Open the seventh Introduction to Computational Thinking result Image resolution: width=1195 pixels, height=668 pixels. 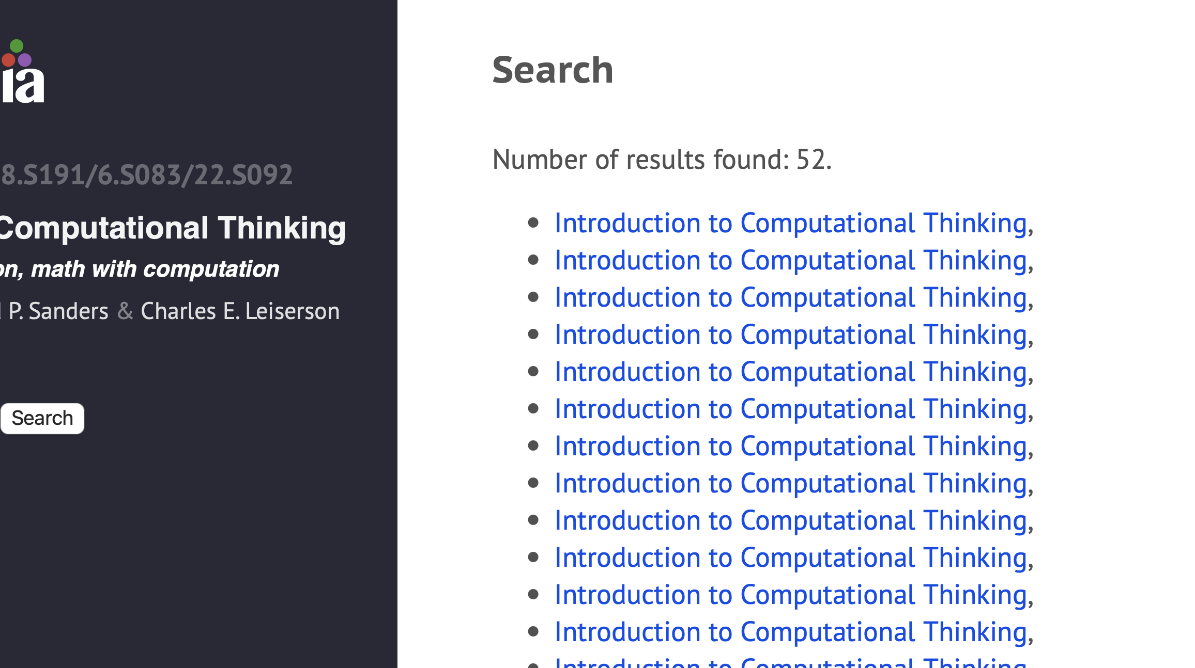[790, 447]
